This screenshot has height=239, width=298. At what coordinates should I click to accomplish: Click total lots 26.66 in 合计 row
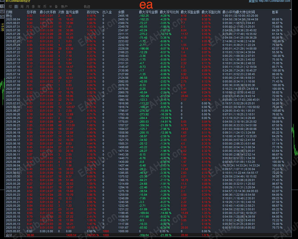point(31,235)
